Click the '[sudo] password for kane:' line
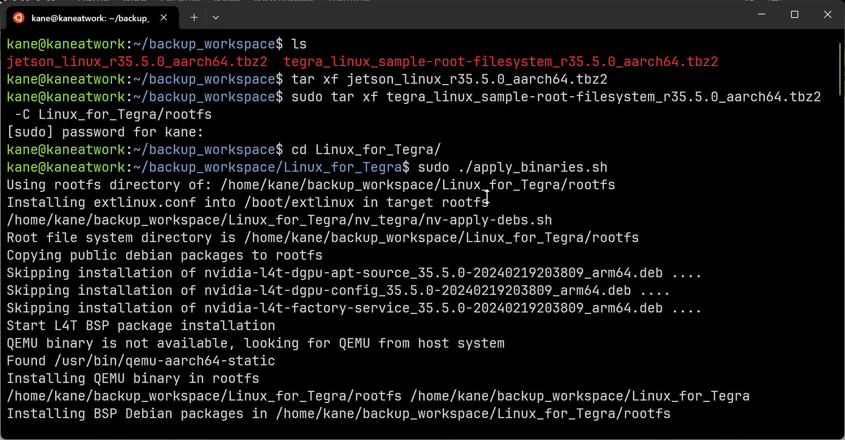Image resolution: width=845 pixels, height=440 pixels. [x=105, y=132]
